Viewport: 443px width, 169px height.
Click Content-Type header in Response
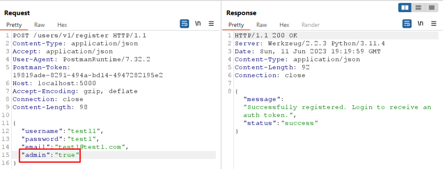(298, 59)
